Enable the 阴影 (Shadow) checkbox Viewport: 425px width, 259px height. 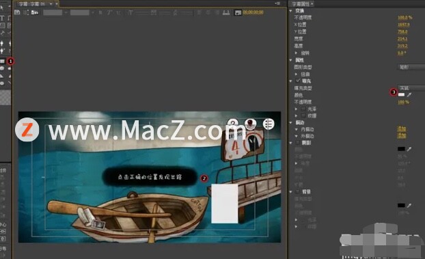[x=298, y=143]
